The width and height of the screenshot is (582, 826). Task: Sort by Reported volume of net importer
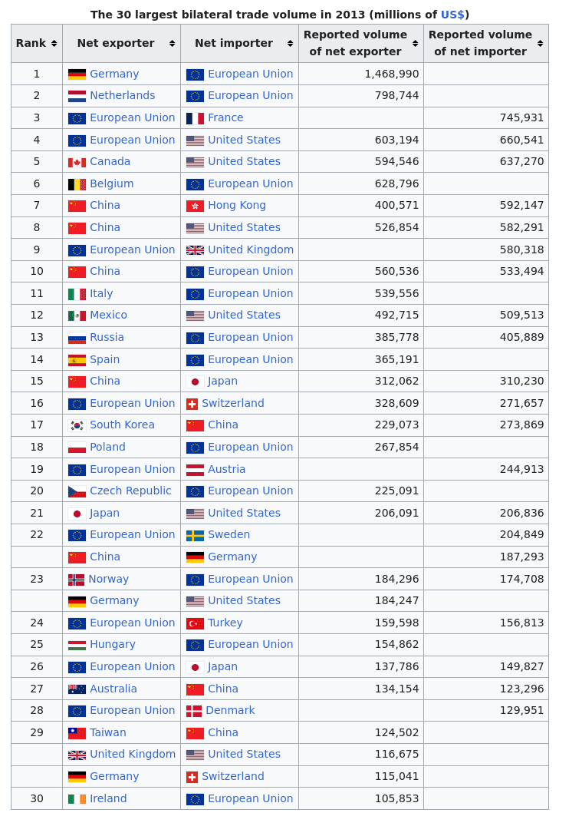coord(541,44)
